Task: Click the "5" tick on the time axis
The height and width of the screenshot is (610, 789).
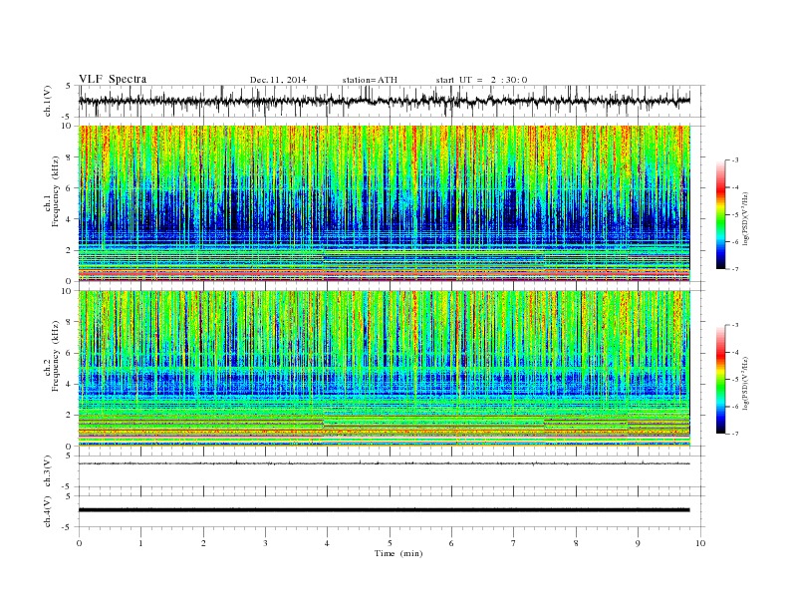Action: [x=390, y=543]
